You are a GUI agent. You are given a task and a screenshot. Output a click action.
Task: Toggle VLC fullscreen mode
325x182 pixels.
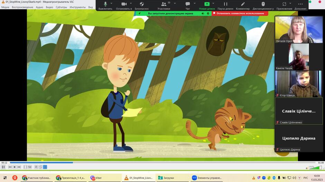point(25,167)
